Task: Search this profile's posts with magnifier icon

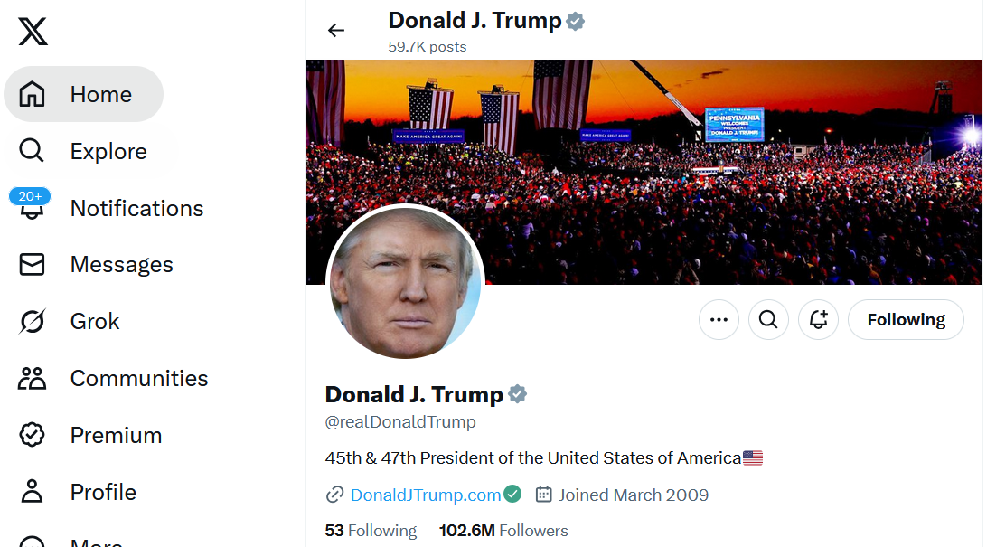Action: [x=768, y=320]
